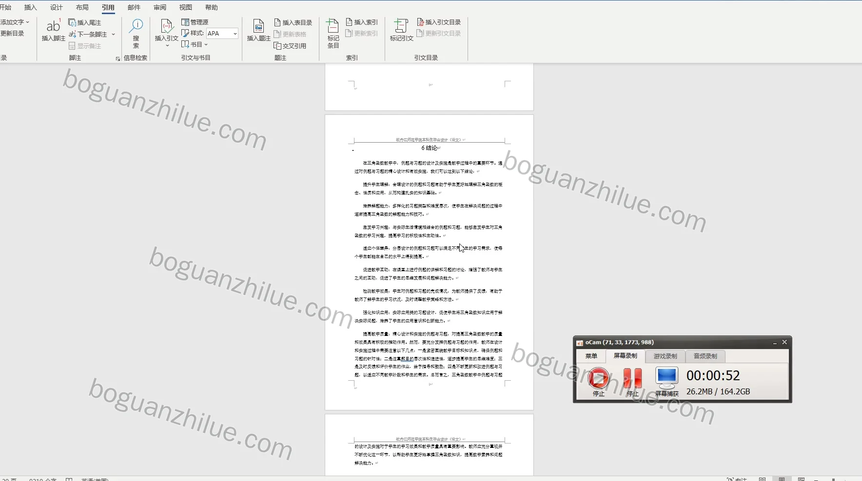Click 插入引文目录 (Insert Table of Authorities)

(x=439, y=22)
